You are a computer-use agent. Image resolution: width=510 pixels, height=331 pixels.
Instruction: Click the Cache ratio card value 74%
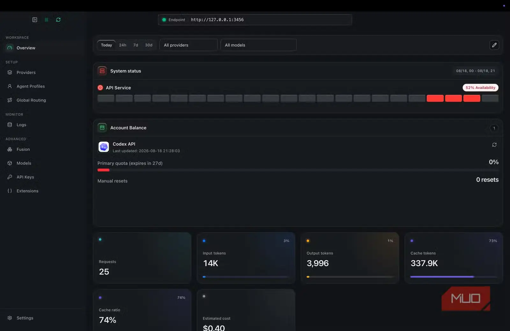click(108, 320)
